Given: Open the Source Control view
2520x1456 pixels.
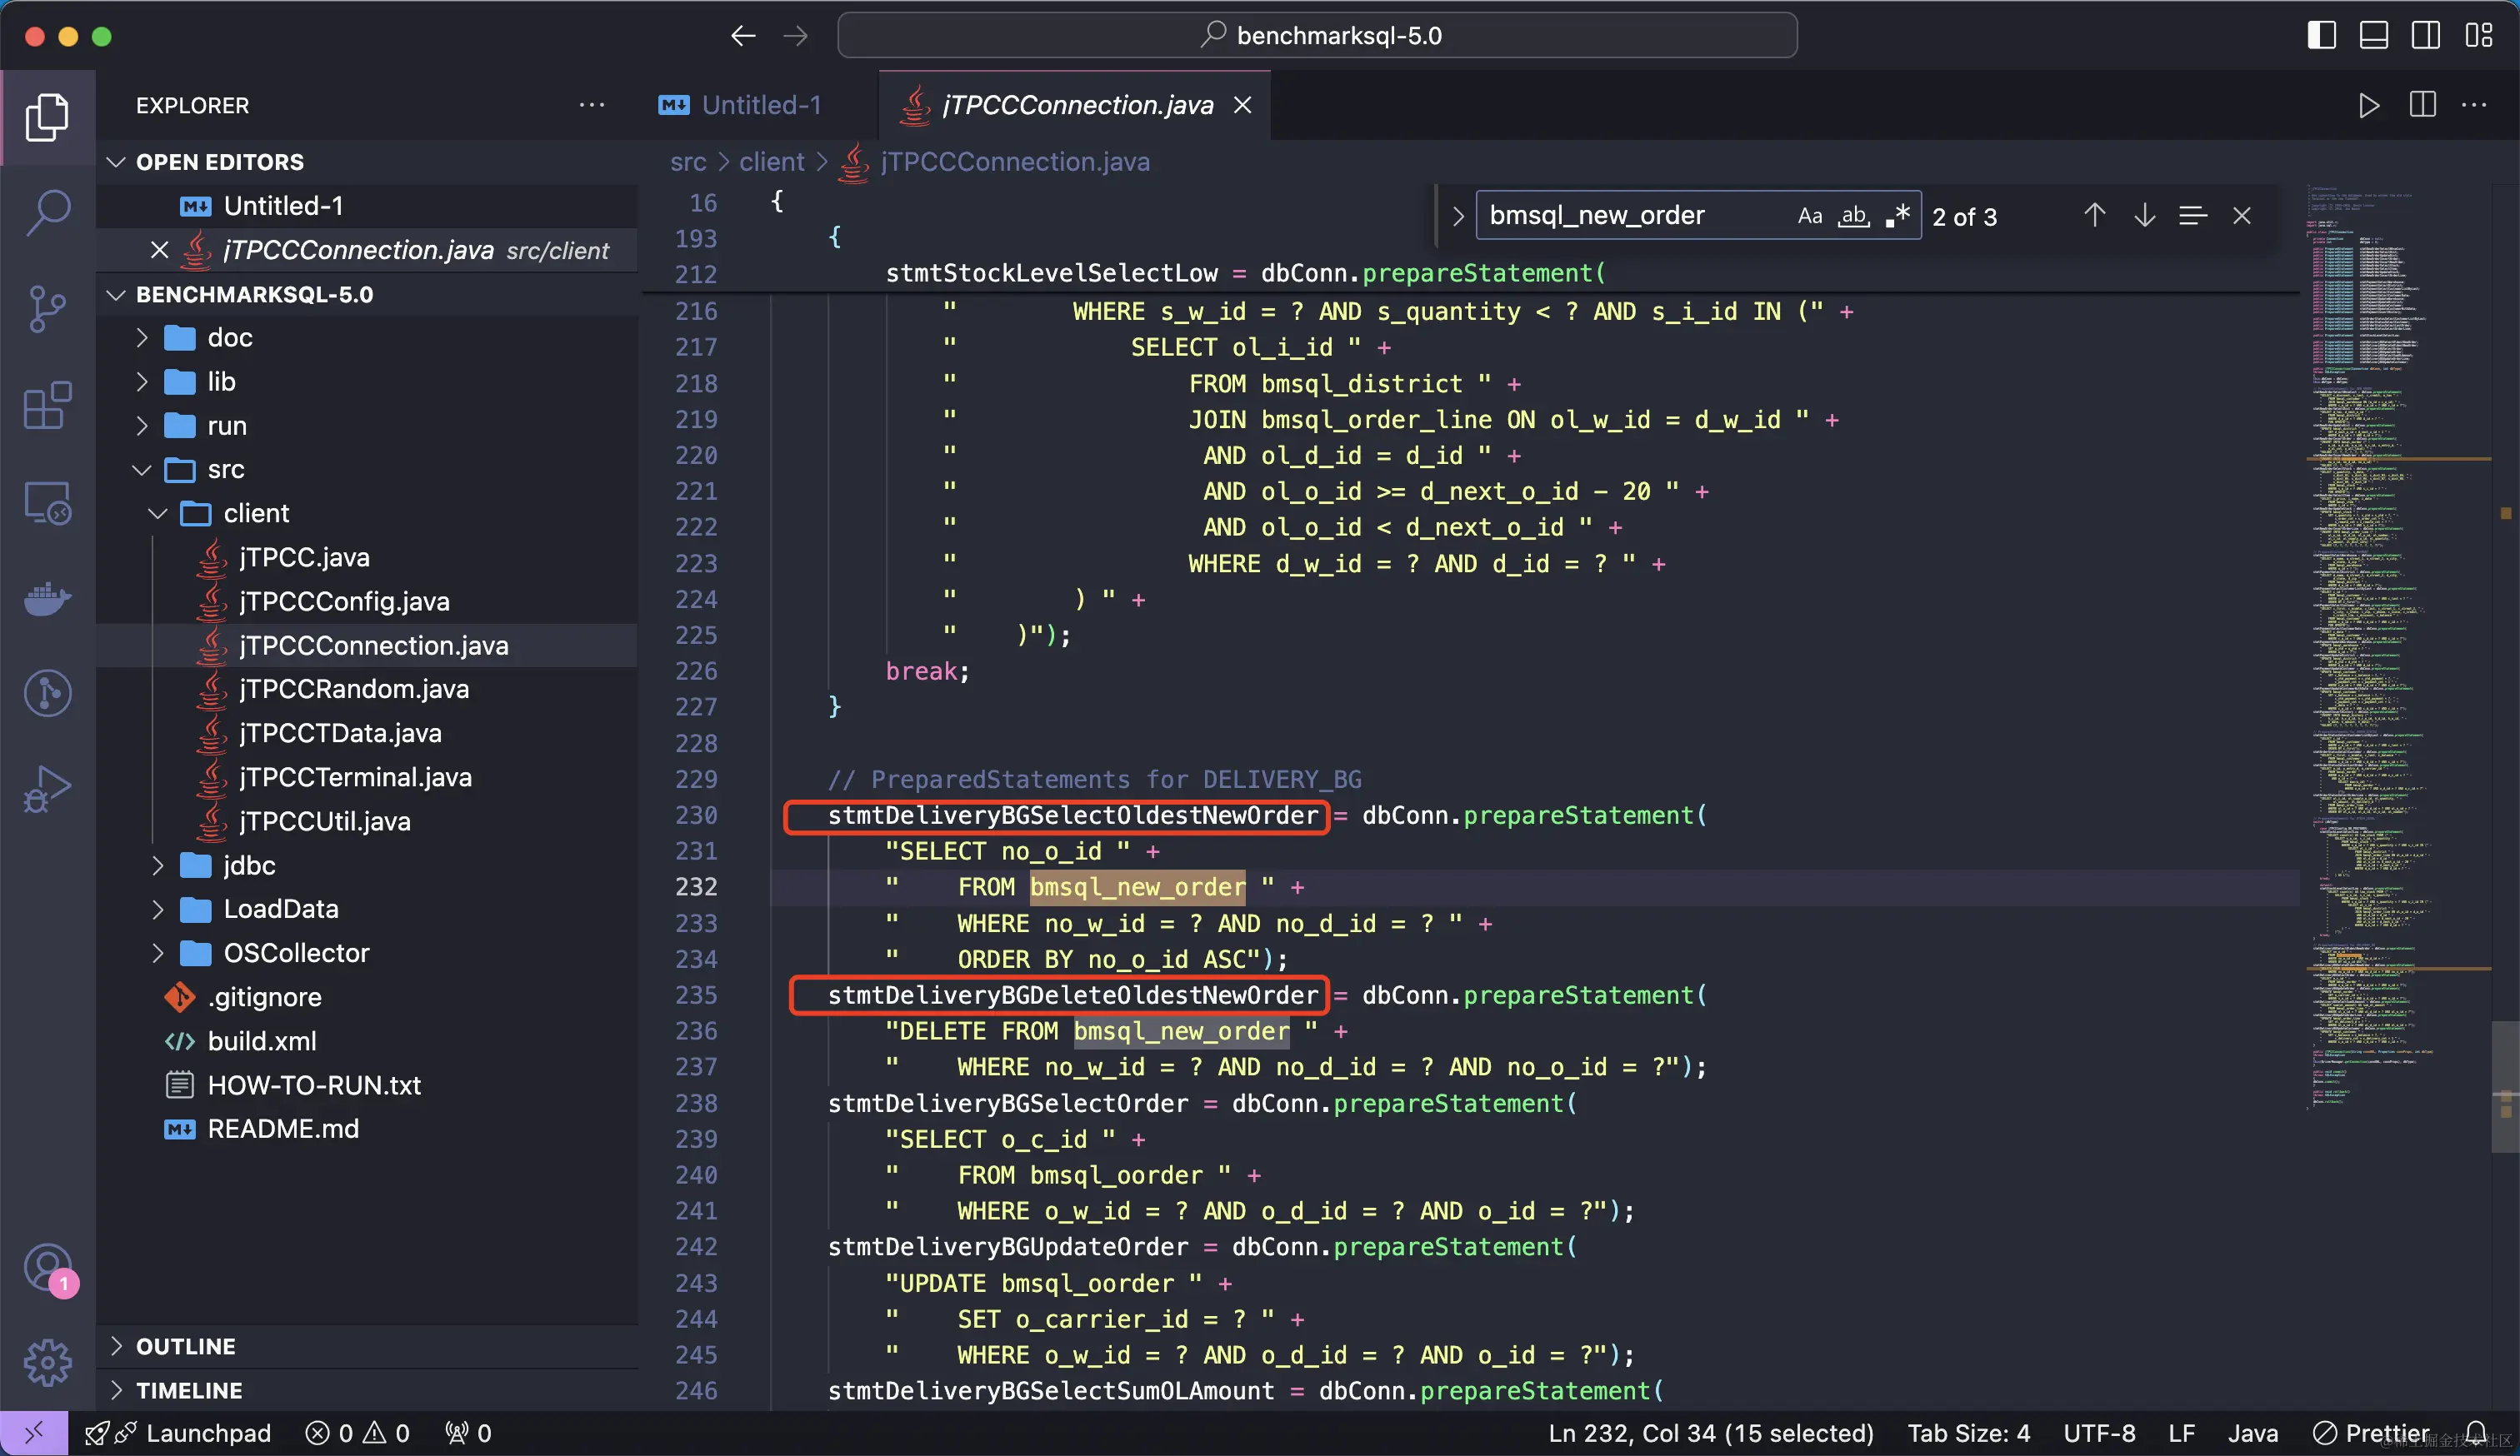Looking at the screenshot, I should (x=47, y=309).
